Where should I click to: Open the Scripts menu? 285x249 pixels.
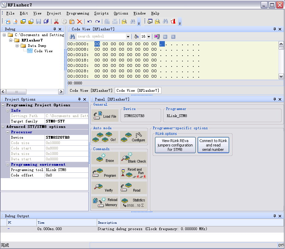pos(101,13)
